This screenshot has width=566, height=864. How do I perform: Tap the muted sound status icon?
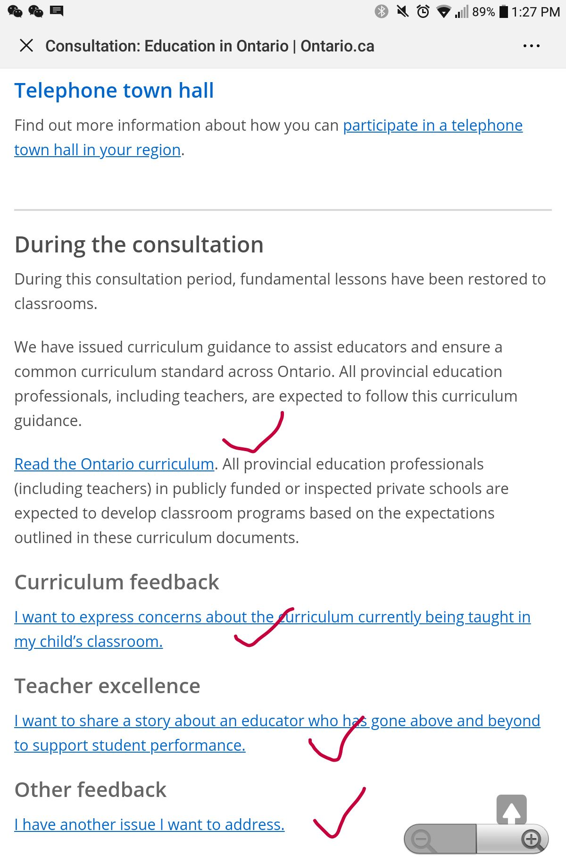click(x=402, y=11)
